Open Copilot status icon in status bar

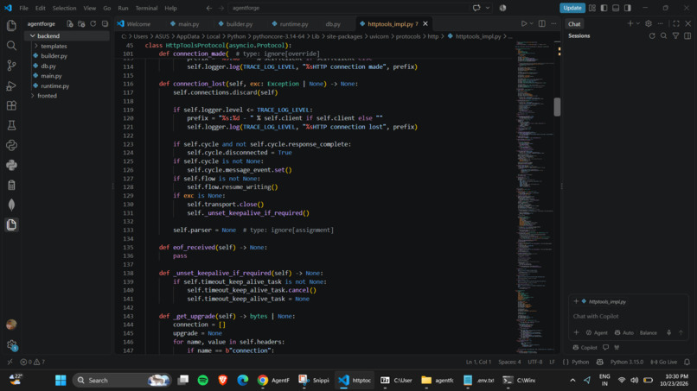coord(599,362)
